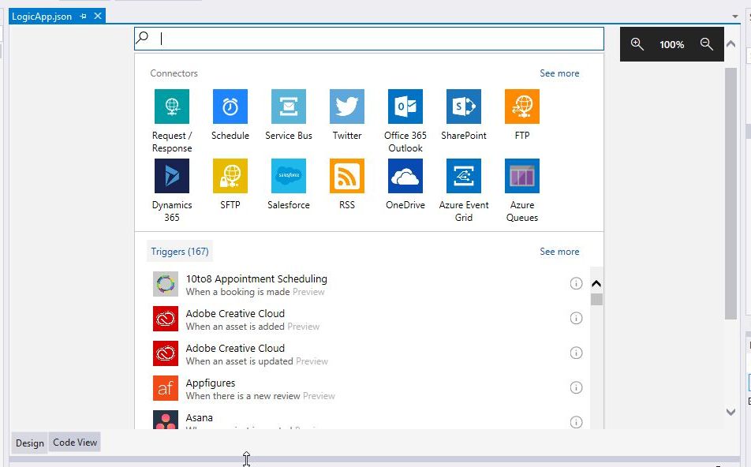Image resolution: width=751 pixels, height=467 pixels.
Task: Click the zoom out magnifier icon
Action: pyautogui.click(x=707, y=45)
